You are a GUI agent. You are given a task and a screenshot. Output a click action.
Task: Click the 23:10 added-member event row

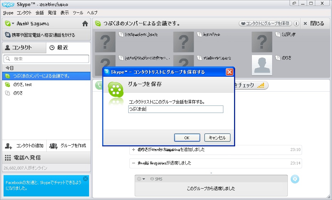(216, 150)
